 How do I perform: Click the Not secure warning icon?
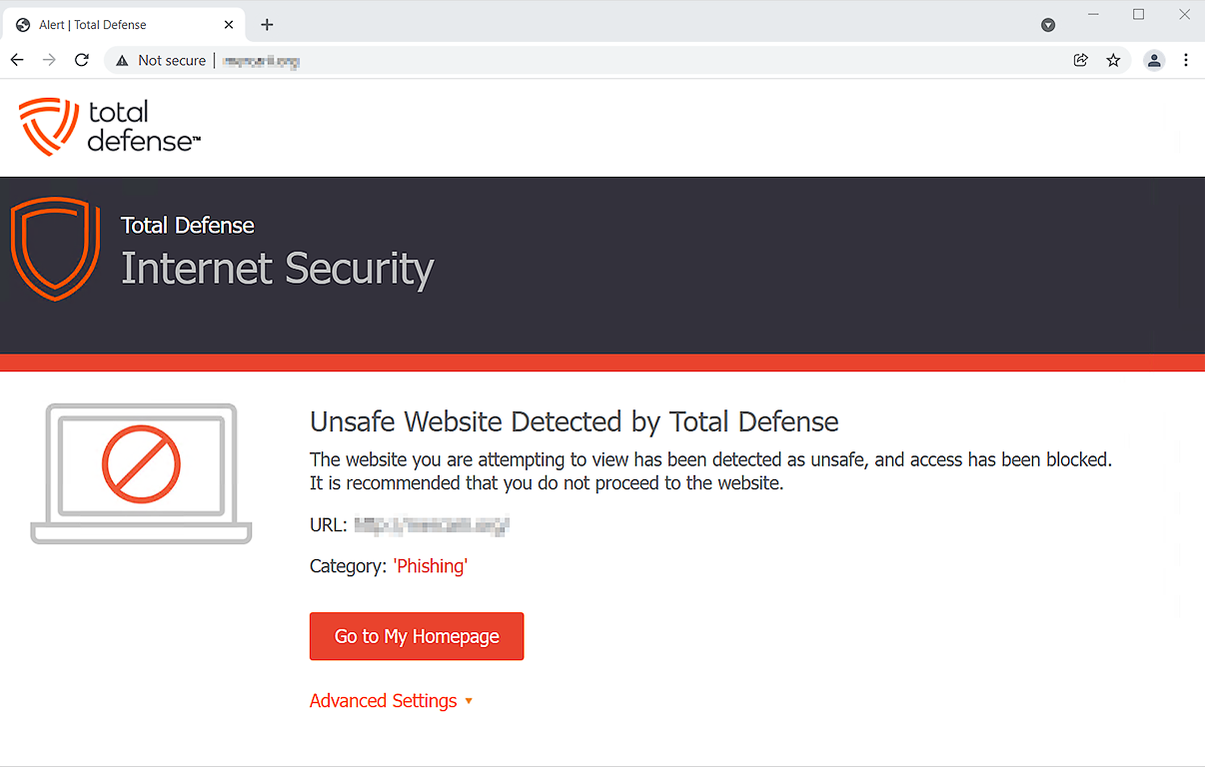pos(121,60)
